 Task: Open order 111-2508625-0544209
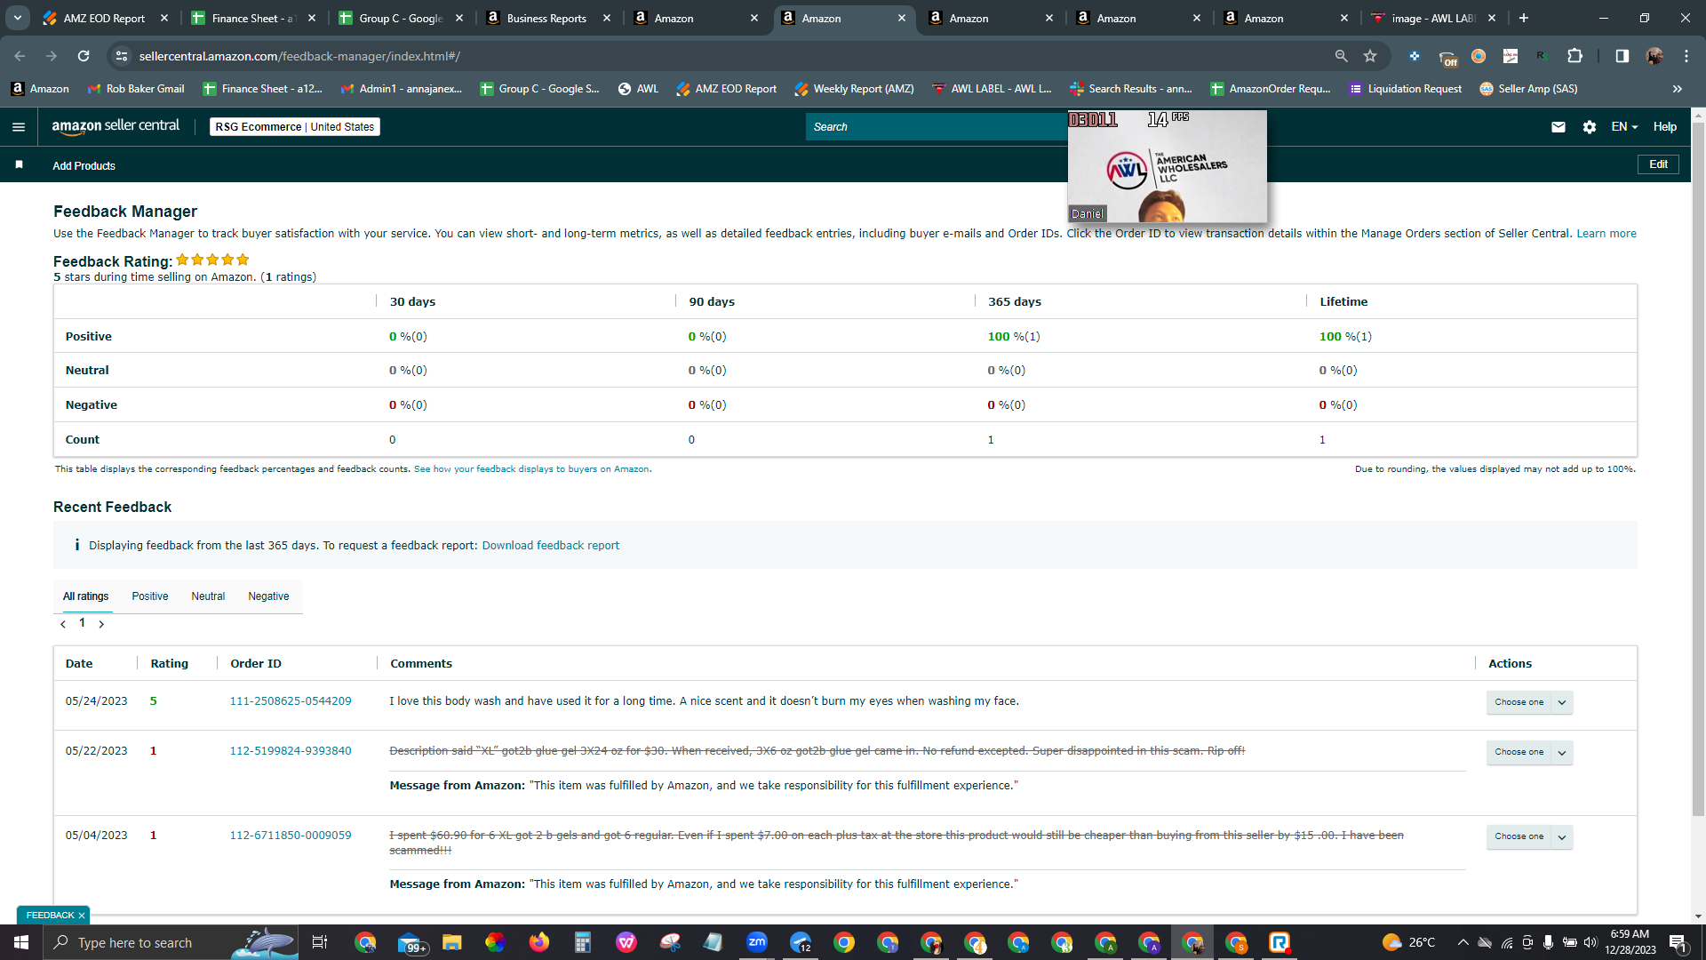[x=291, y=701]
